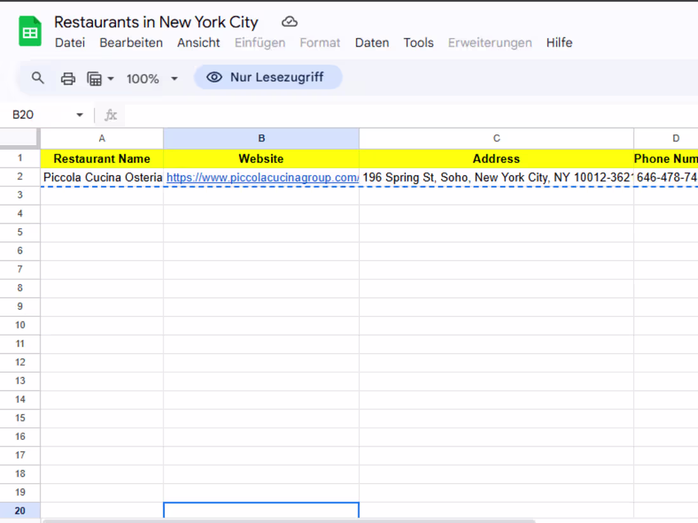The height and width of the screenshot is (523, 698).
Task: Select row 2 header
Action: [x=20, y=177]
